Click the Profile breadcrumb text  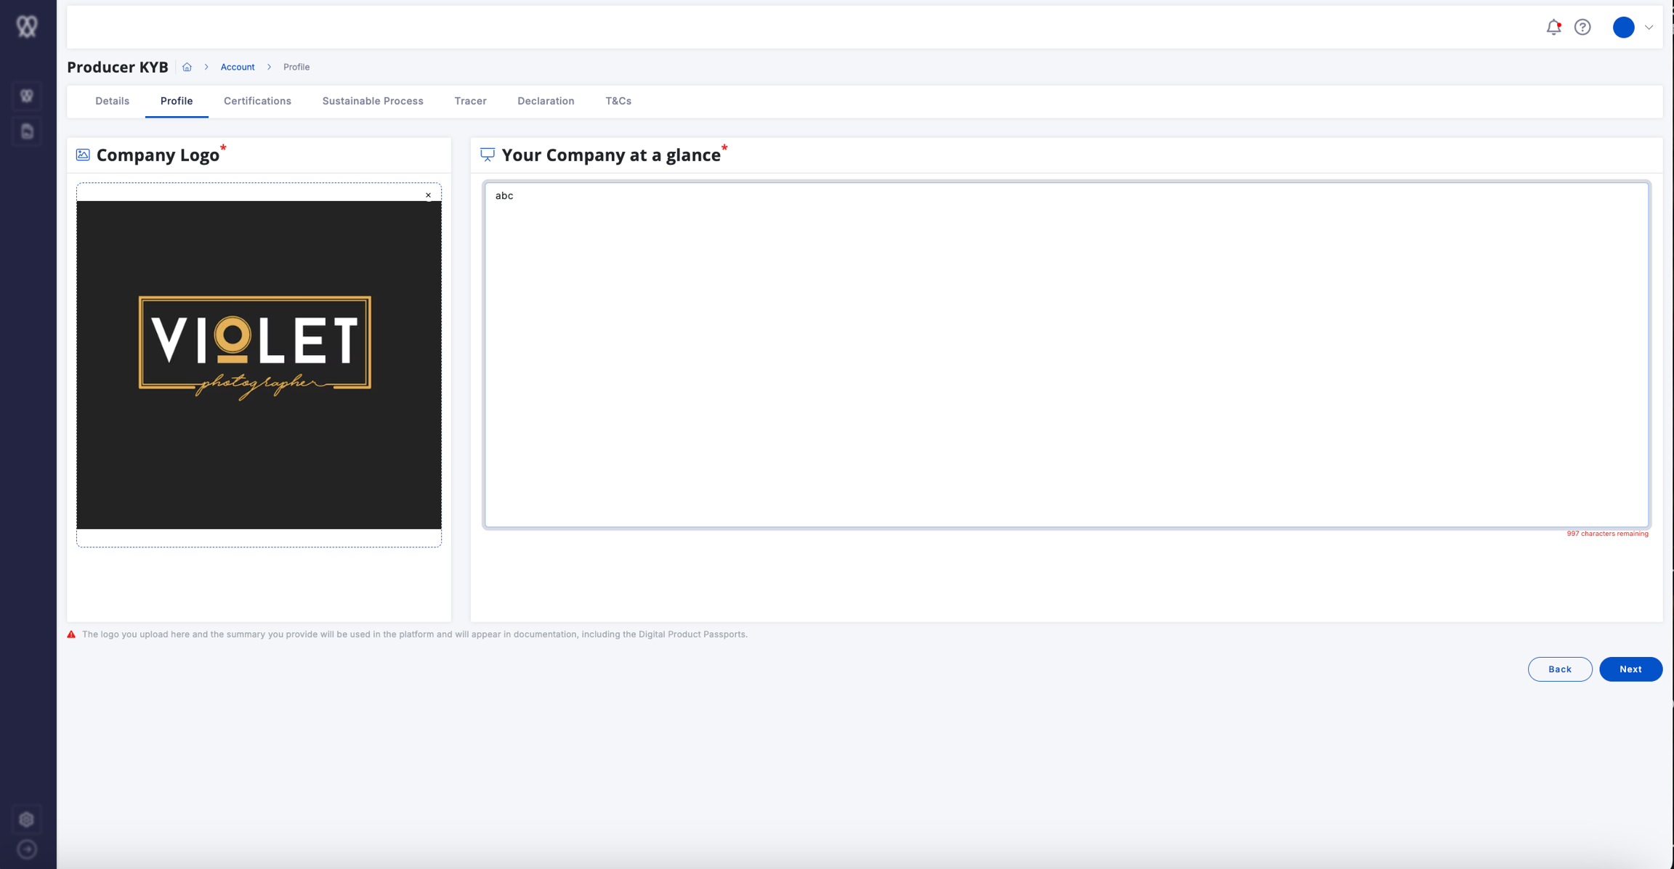coord(296,67)
